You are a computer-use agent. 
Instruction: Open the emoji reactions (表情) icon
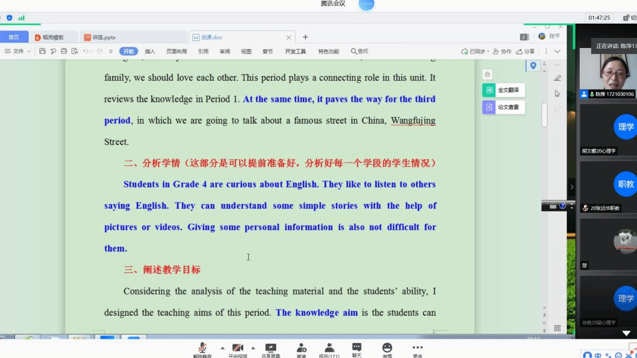(x=387, y=347)
